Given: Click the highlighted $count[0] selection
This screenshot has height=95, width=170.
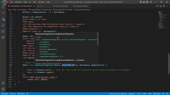Looking at the screenshot, I should [x=68, y=65].
